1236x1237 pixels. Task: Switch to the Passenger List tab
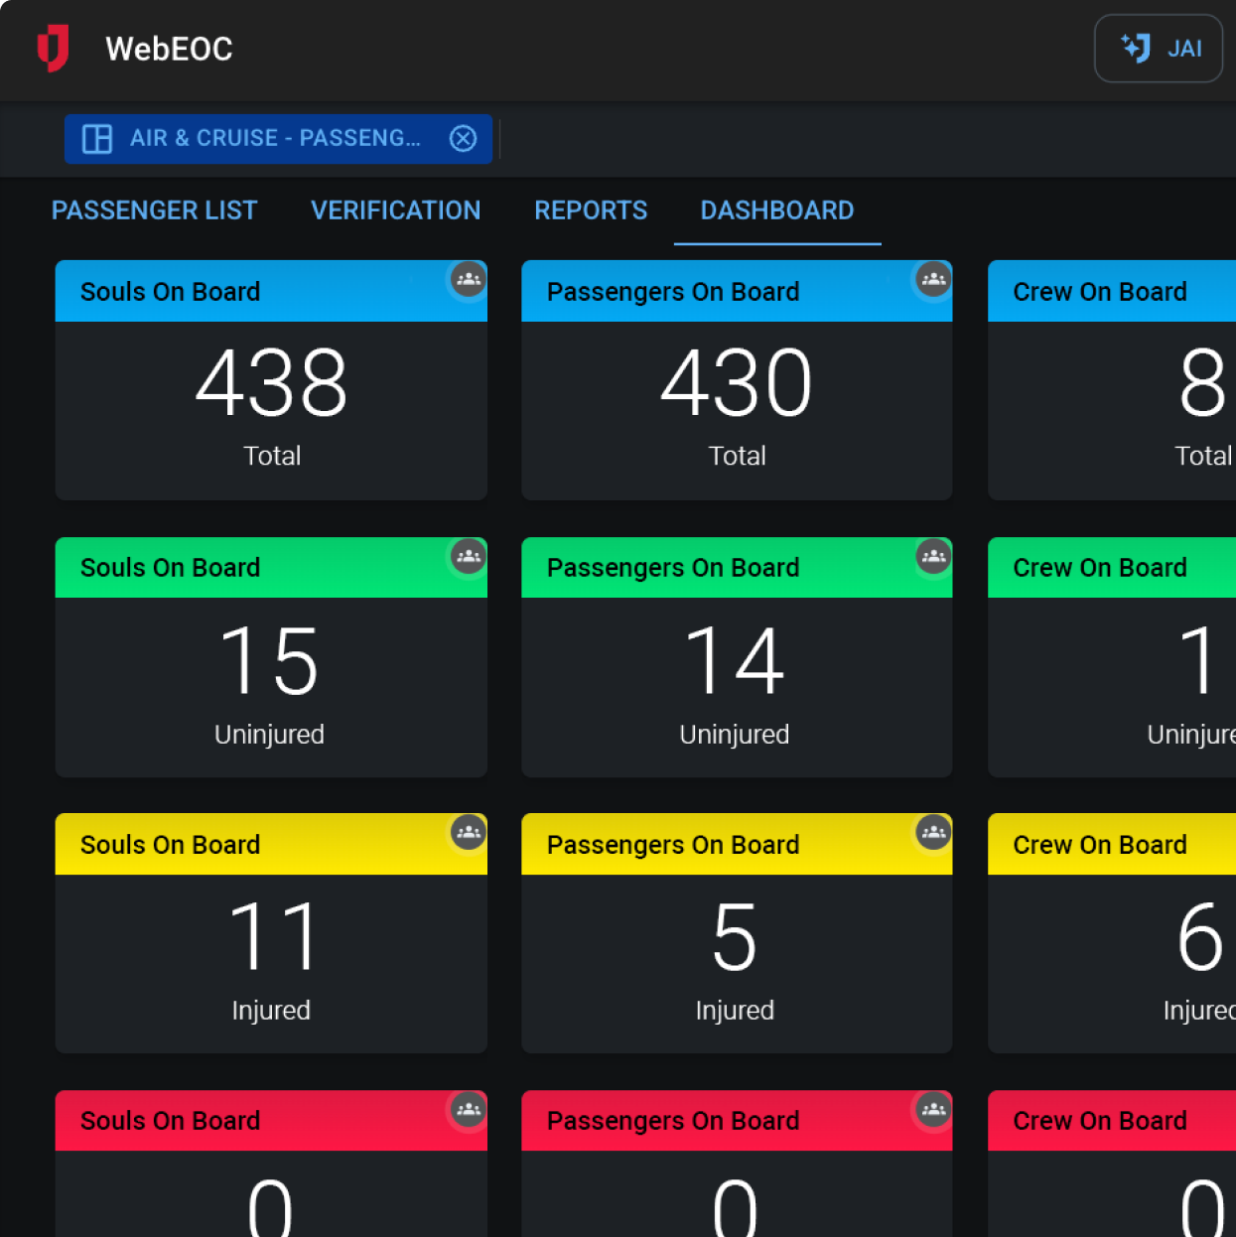[154, 210]
